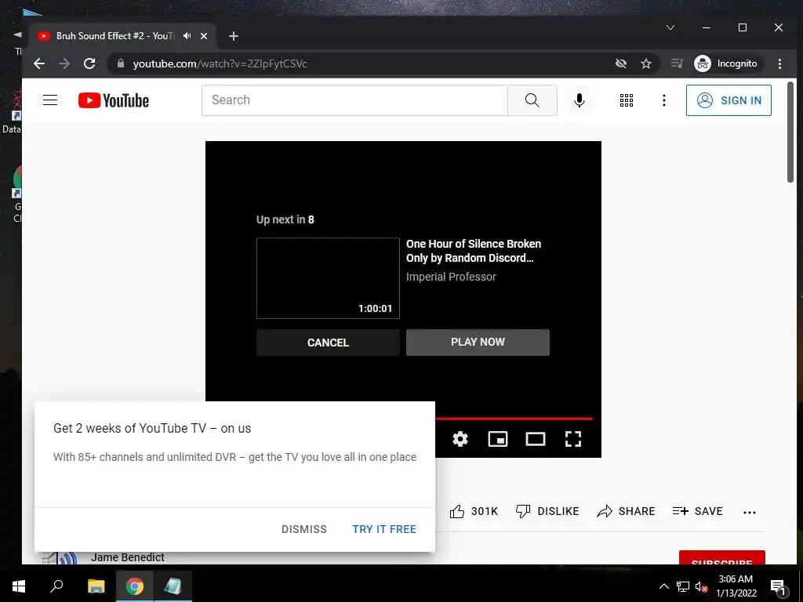Save video to playlist
Image resolution: width=803 pixels, height=602 pixels.
point(697,511)
